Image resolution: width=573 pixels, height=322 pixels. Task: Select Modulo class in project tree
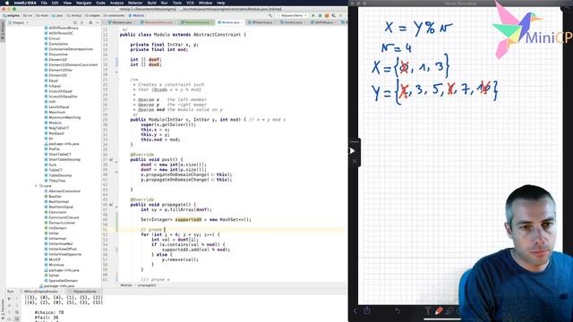[x=55, y=123]
